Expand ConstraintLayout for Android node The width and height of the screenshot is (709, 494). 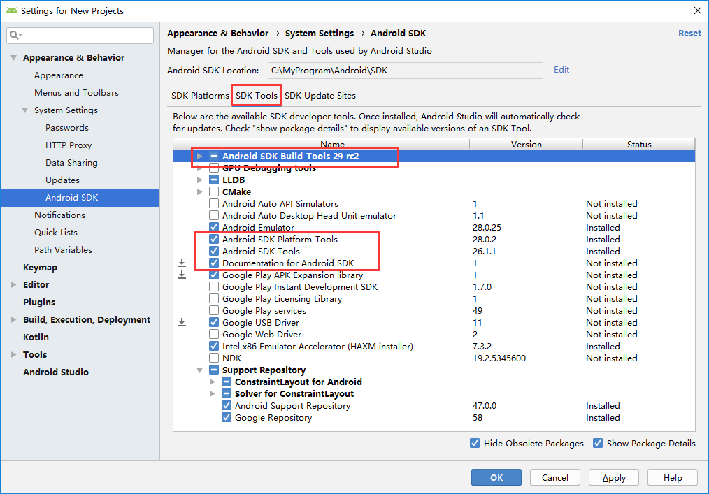point(212,382)
